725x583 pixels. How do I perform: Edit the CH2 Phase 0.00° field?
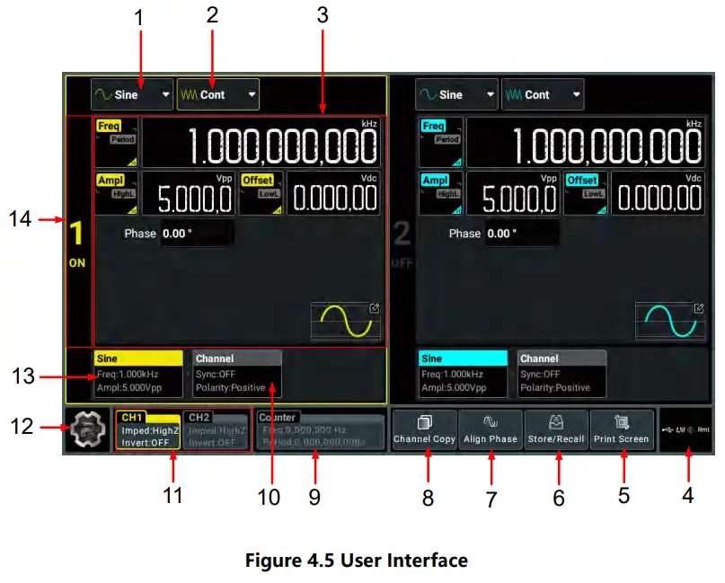tap(522, 234)
